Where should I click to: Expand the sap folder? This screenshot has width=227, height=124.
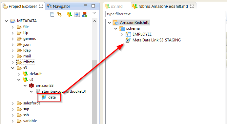coord(13,109)
